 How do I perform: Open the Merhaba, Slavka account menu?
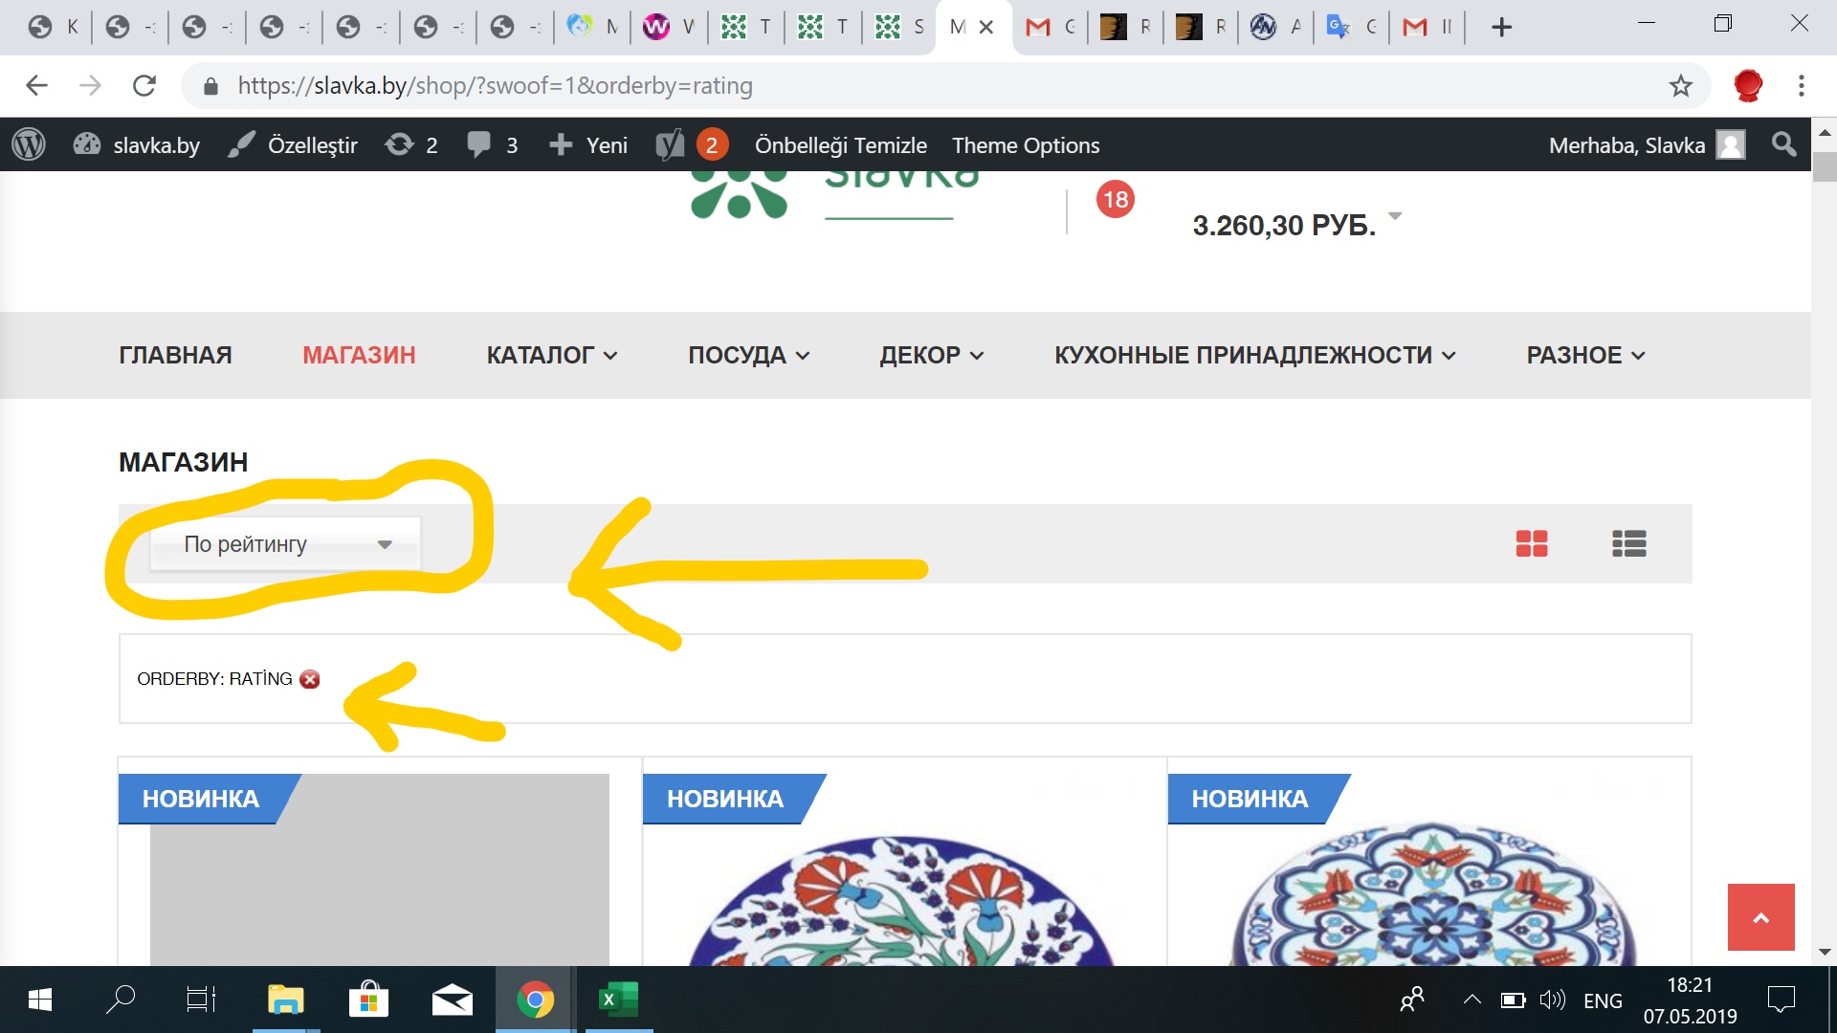(x=1647, y=145)
